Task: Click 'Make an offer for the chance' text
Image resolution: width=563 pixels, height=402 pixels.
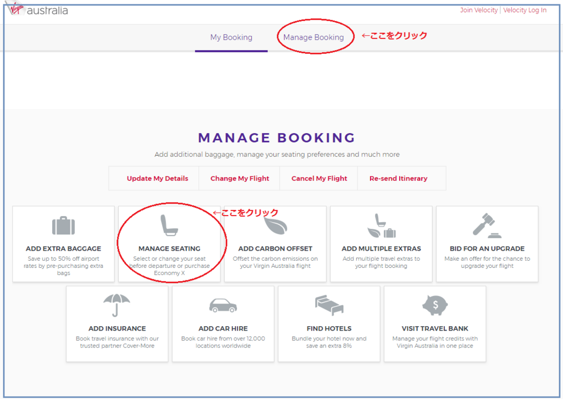Action: pos(487,262)
